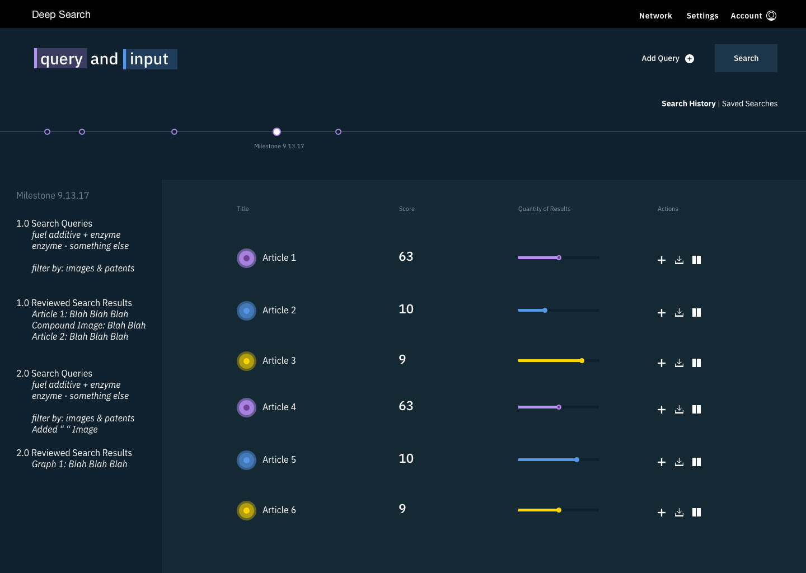The image size is (806, 573).
Task: Download Article 1 via its download icon
Action: [x=679, y=260]
